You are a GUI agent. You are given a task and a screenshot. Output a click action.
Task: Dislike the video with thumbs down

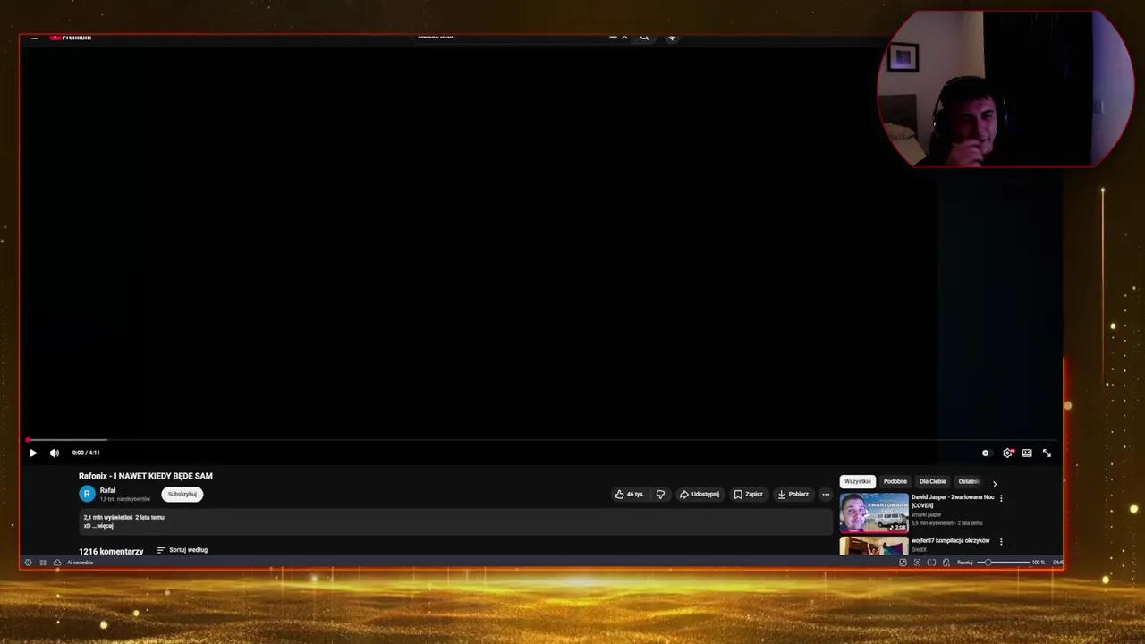click(660, 494)
